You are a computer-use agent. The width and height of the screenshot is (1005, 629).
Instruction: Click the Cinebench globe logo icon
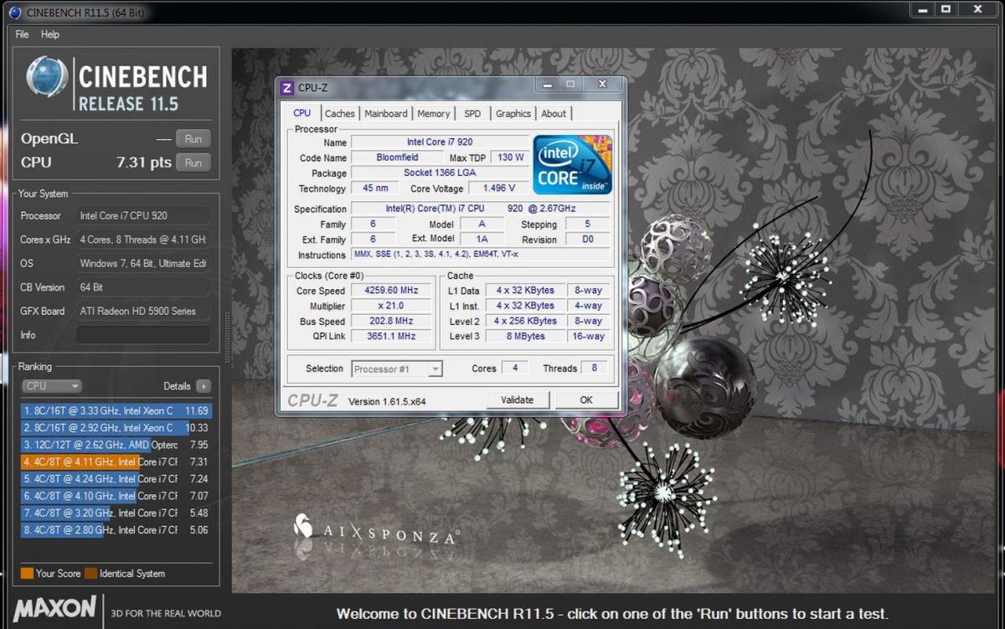[x=48, y=77]
